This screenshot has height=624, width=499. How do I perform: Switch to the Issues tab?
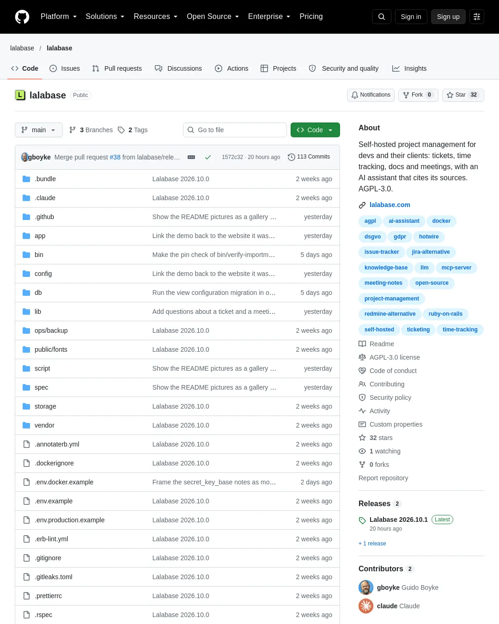[65, 68]
